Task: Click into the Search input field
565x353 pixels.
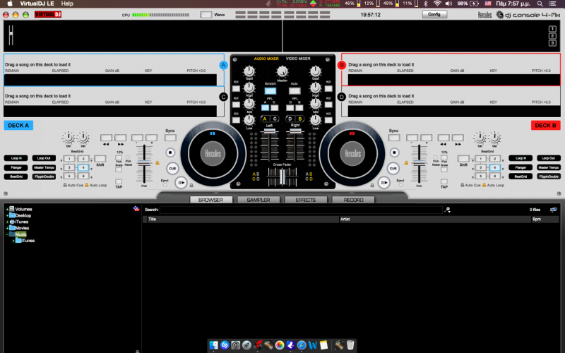Action: tap(302, 210)
